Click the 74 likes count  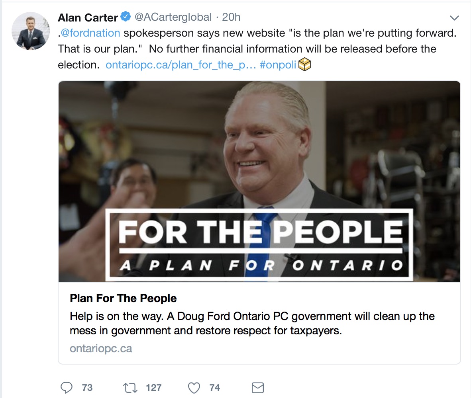pos(215,388)
